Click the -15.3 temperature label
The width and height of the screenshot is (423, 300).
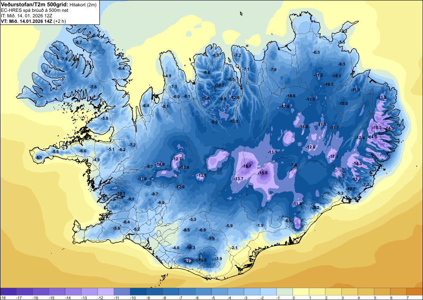[x=377, y=128]
